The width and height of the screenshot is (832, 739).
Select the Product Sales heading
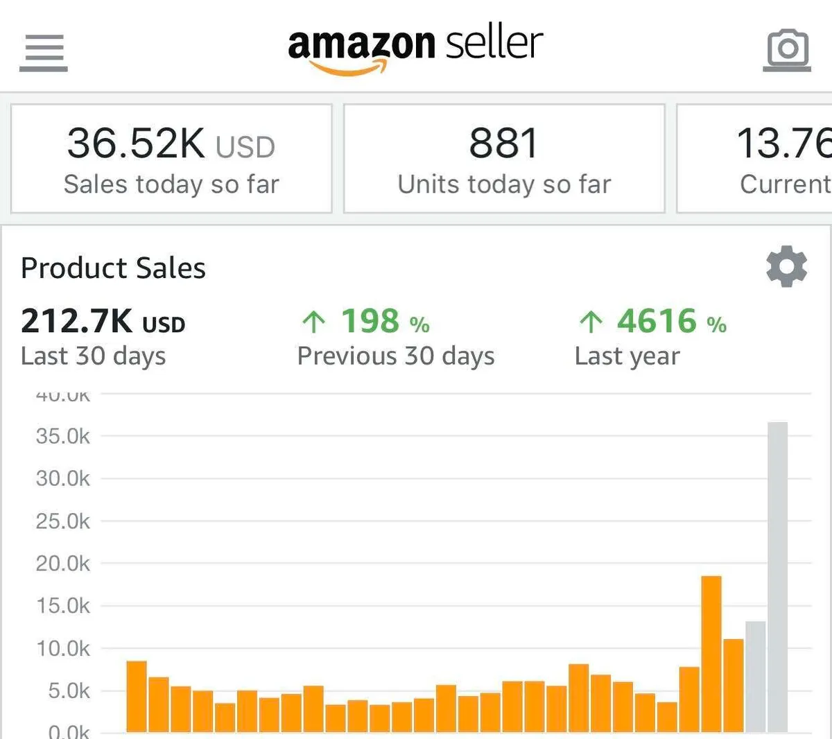tap(113, 268)
